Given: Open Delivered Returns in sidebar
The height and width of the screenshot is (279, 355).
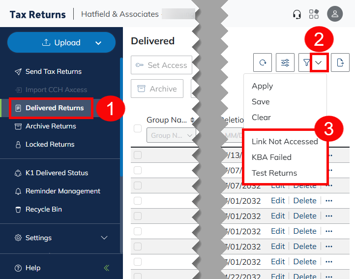Looking at the screenshot, I should [x=54, y=108].
